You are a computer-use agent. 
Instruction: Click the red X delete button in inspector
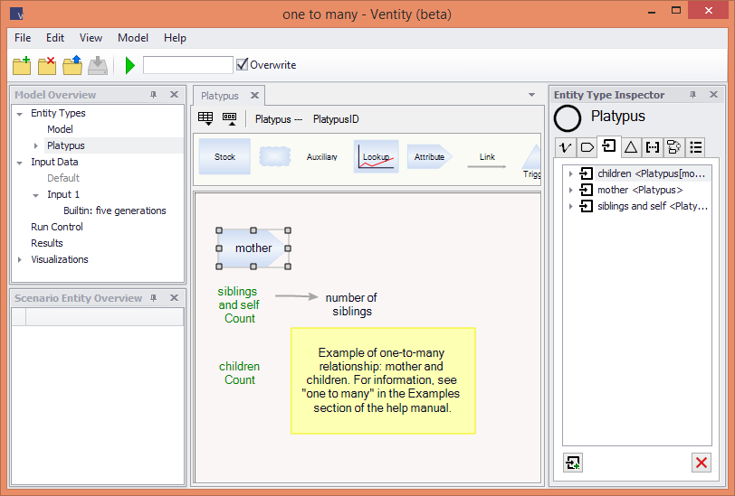(702, 463)
